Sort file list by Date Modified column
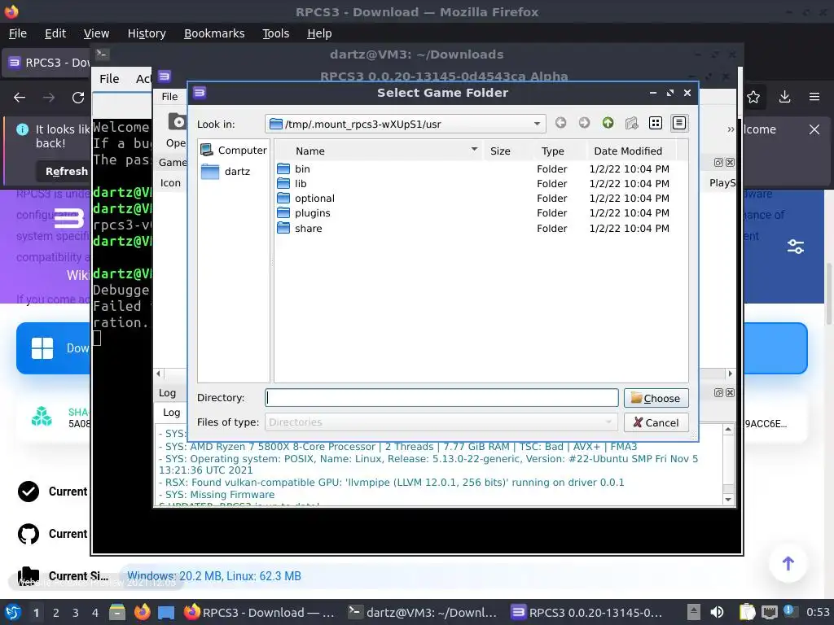This screenshot has width=834, height=625. pos(628,151)
